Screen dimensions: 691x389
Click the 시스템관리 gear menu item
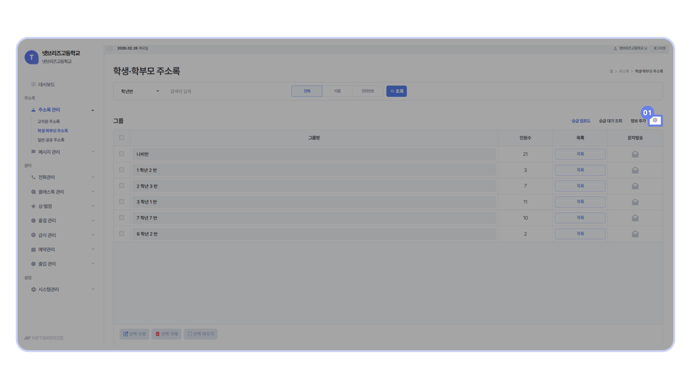[x=48, y=289]
